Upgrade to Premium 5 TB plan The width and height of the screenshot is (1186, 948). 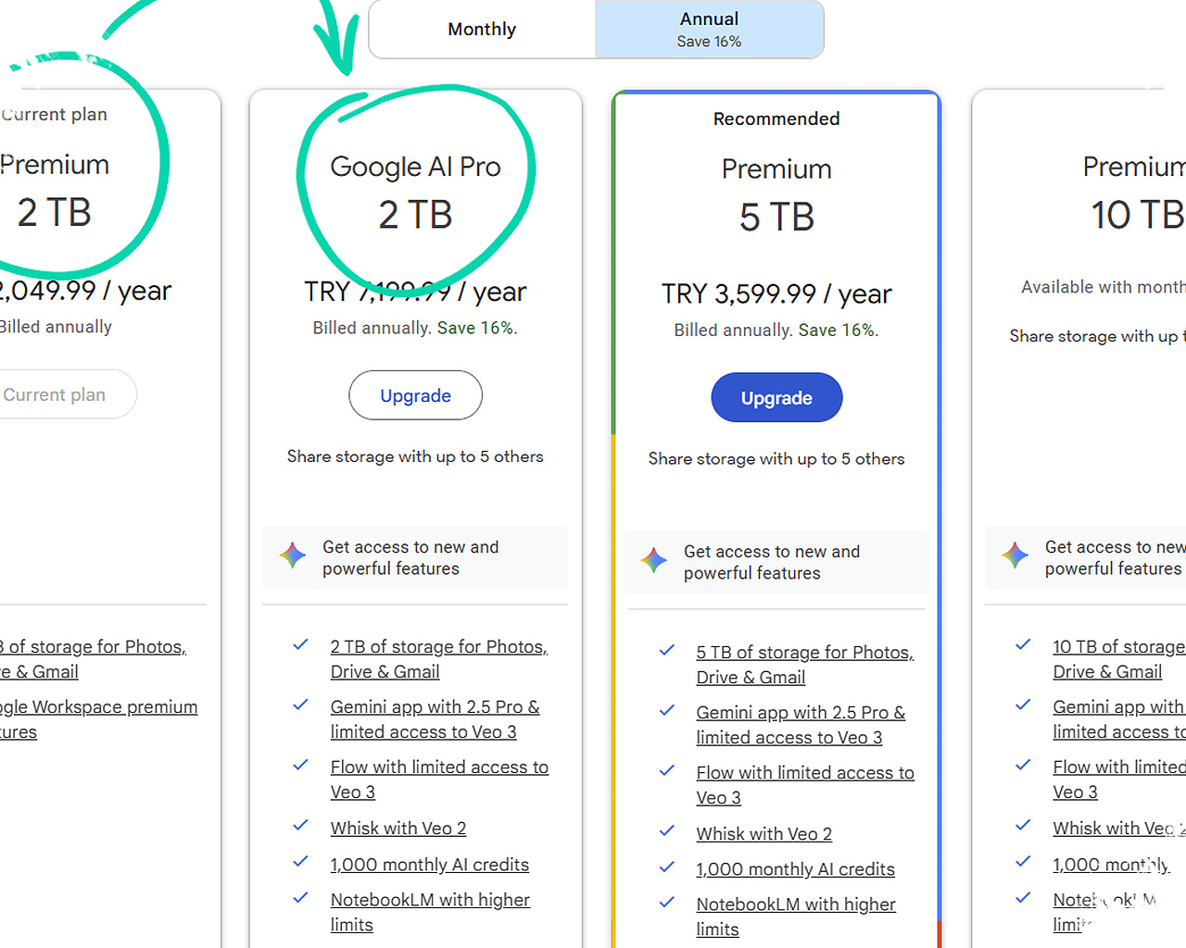tap(776, 398)
